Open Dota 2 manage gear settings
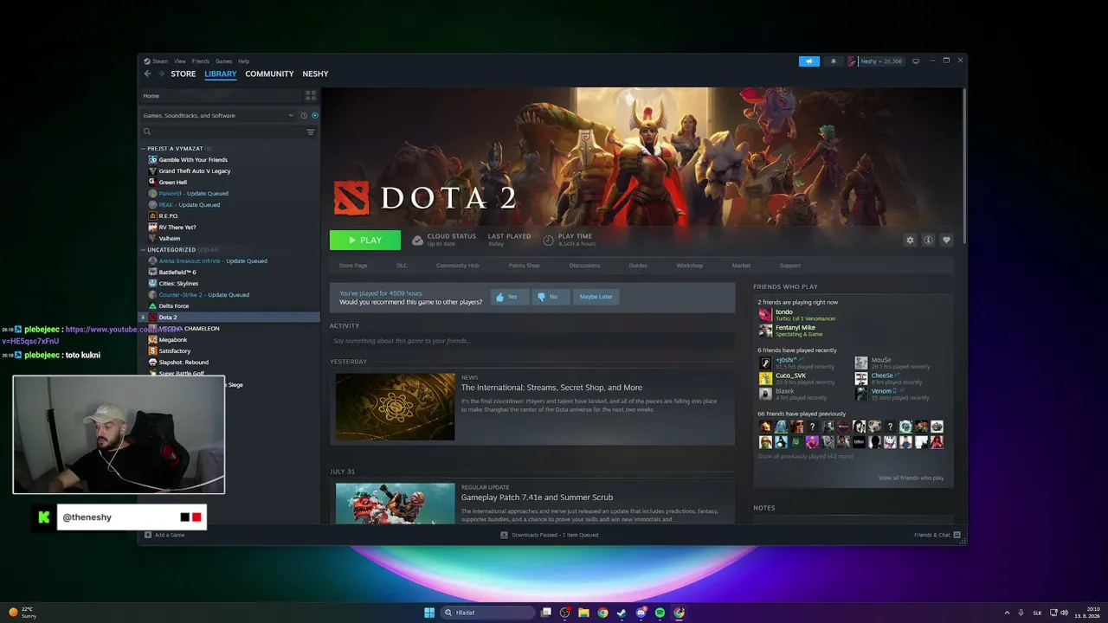 tap(910, 240)
